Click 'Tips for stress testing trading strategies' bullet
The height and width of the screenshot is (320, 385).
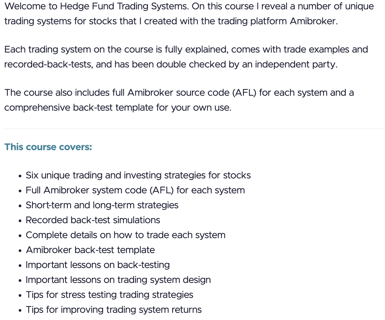click(x=109, y=295)
